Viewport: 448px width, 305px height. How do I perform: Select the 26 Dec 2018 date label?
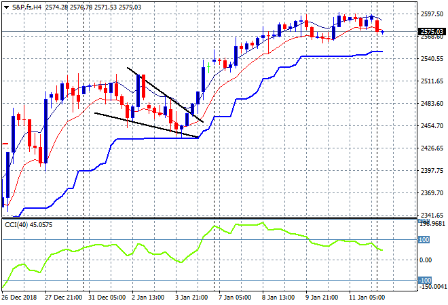(19, 298)
